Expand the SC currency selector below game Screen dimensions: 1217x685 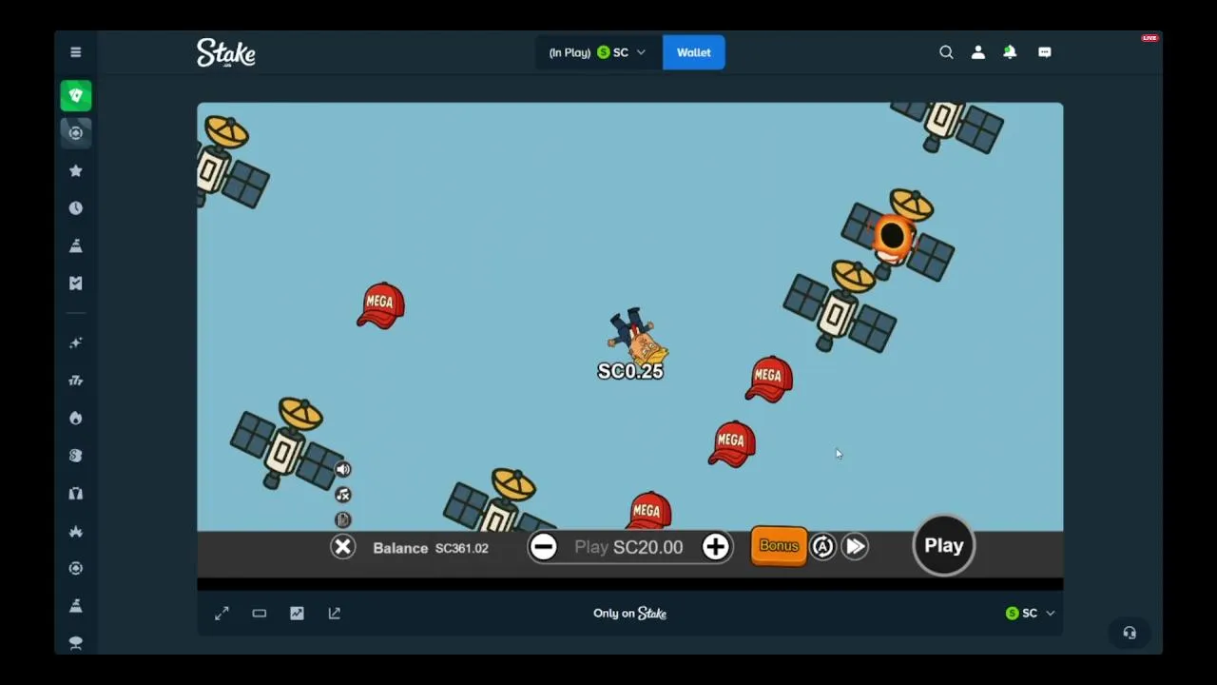[x=1031, y=614]
